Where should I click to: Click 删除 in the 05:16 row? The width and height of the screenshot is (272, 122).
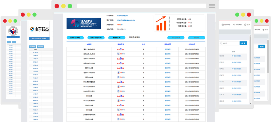click(240, 62)
